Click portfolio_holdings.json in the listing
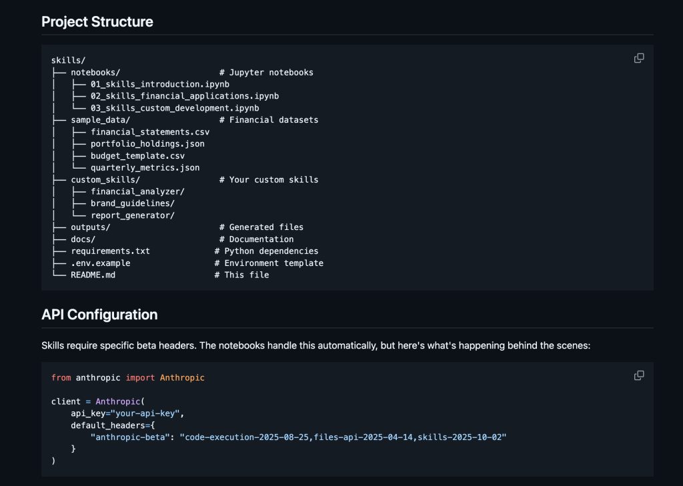 click(x=147, y=144)
